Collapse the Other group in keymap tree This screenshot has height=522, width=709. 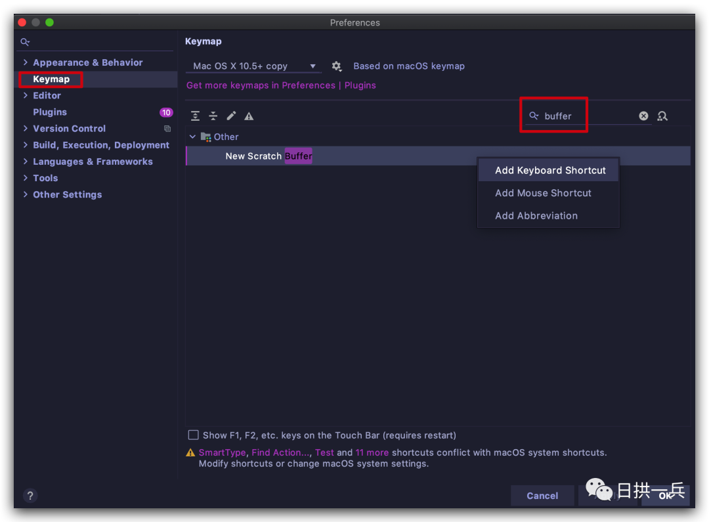[192, 137]
